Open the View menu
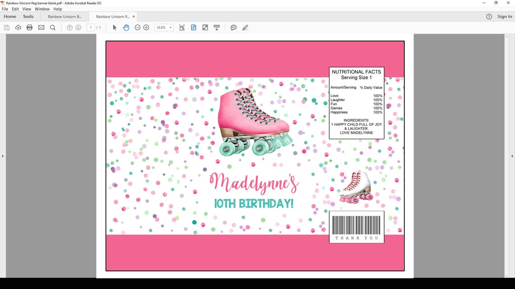The width and height of the screenshot is (515, 289). (x=26, y=9)
